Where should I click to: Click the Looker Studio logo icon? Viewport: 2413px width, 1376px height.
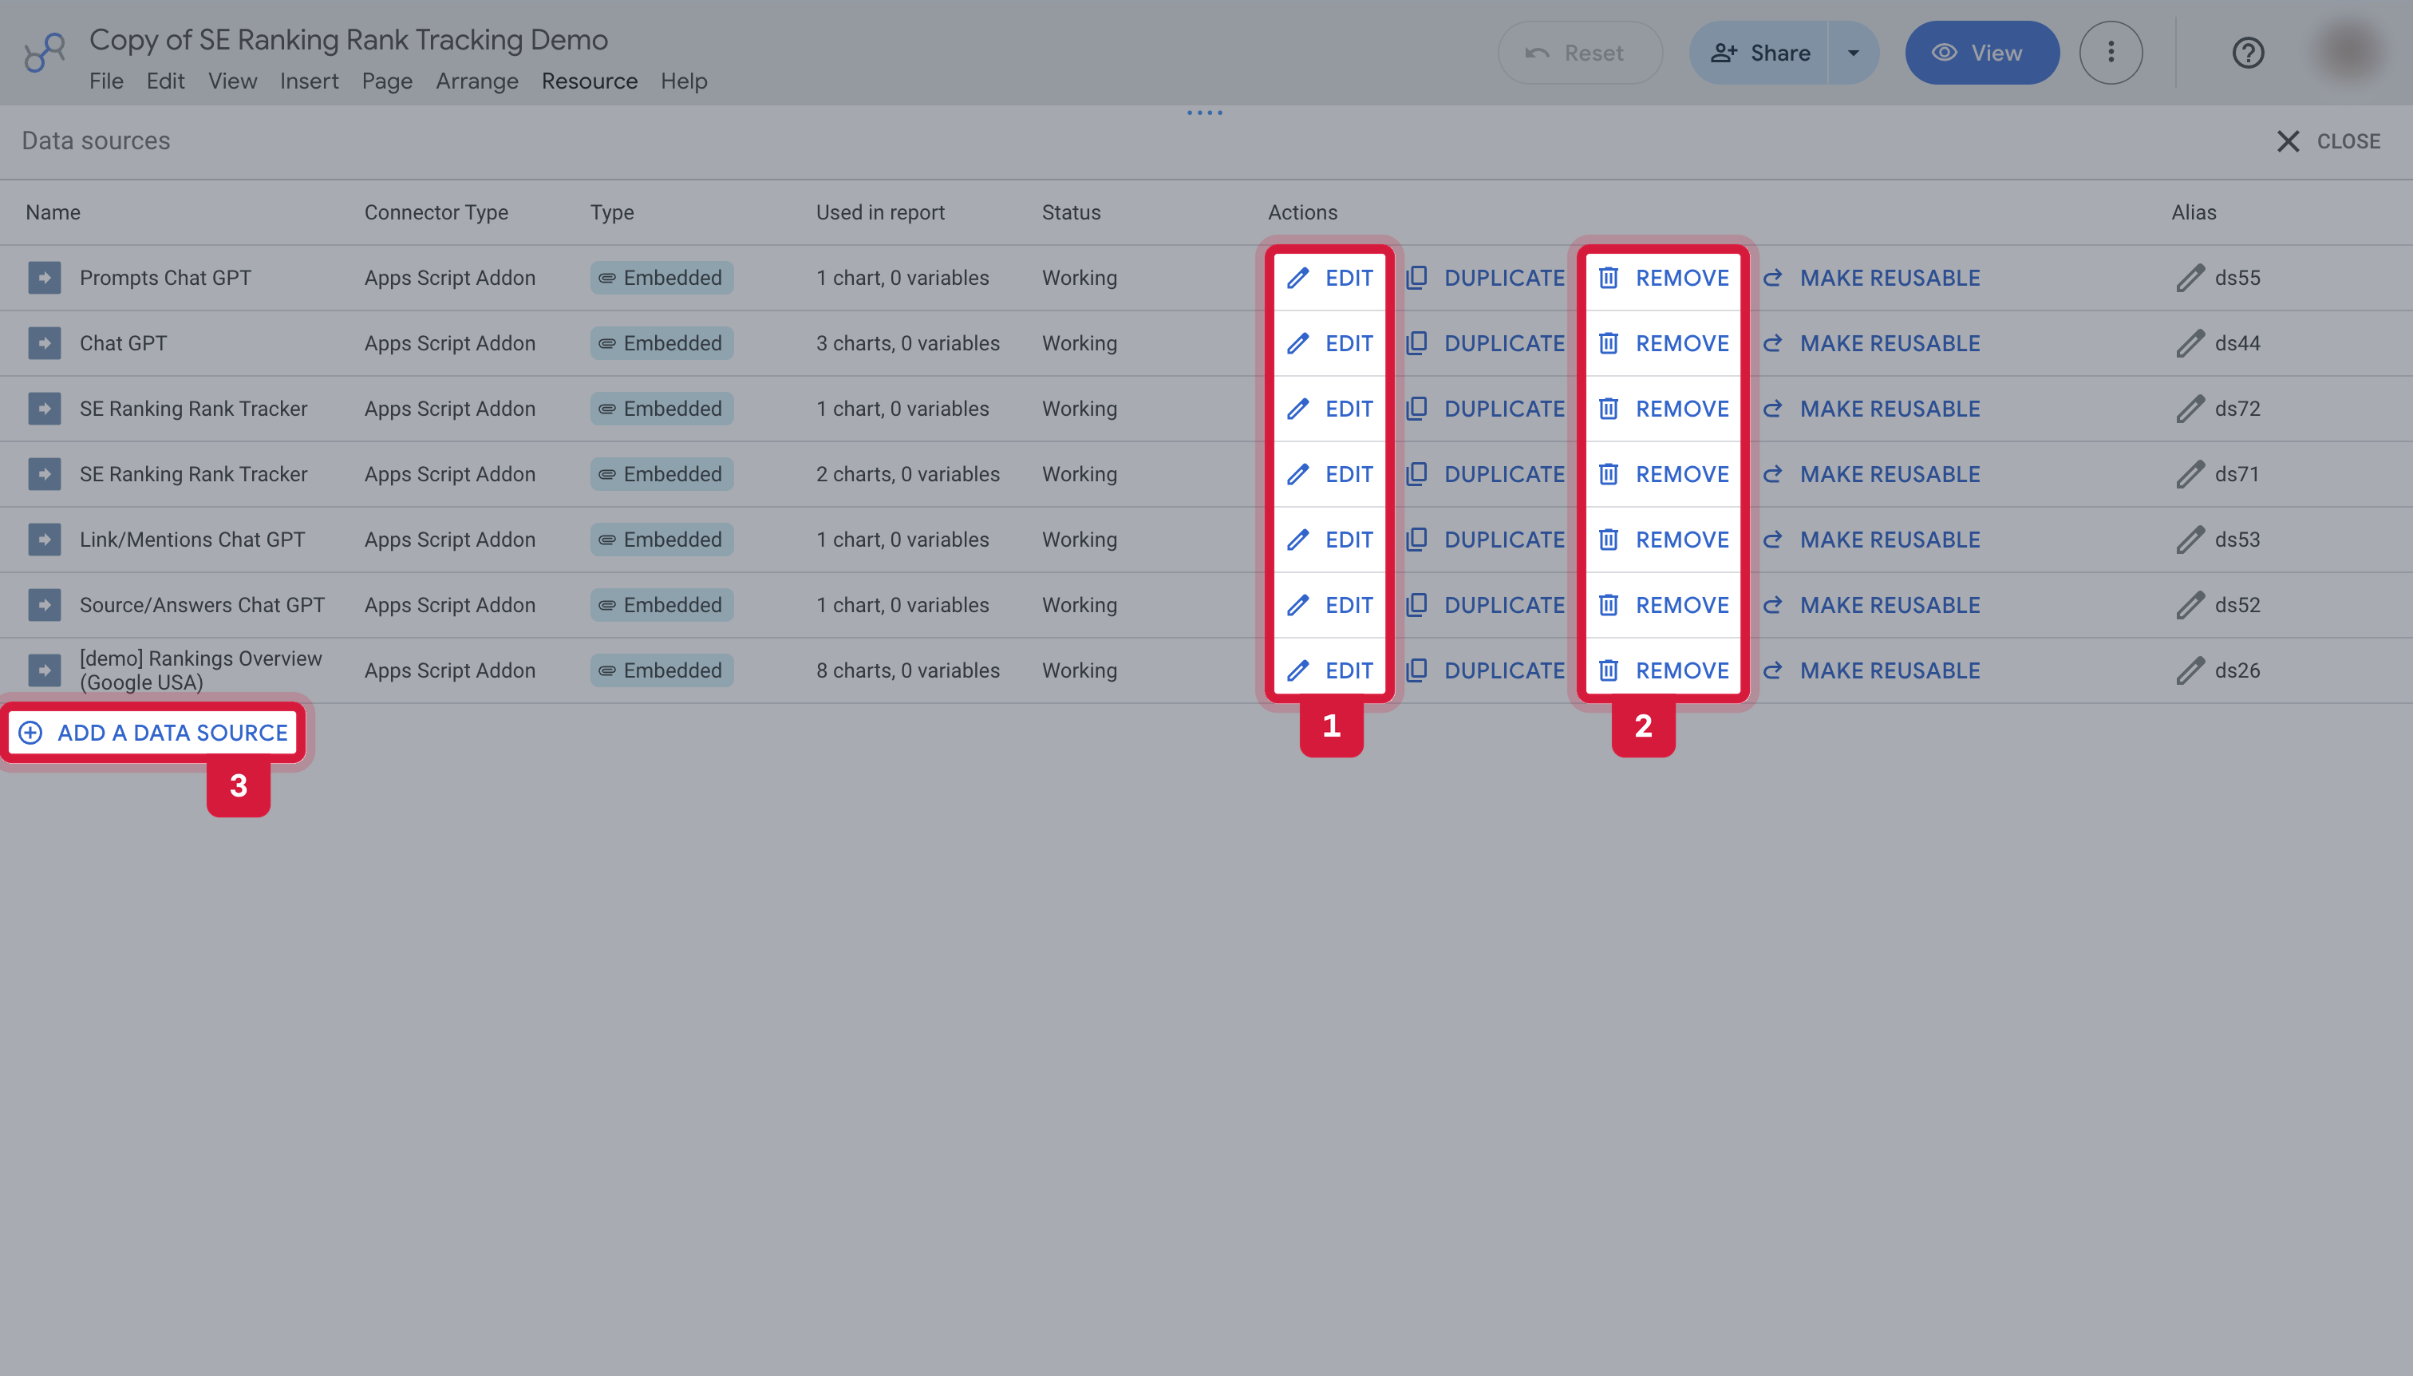click(x=45, y=53)
